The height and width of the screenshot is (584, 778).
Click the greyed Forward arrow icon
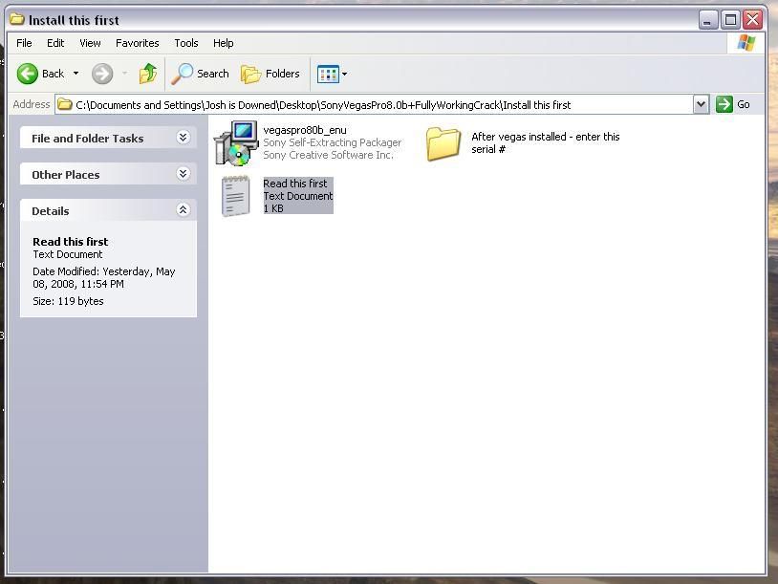[102, 74]
